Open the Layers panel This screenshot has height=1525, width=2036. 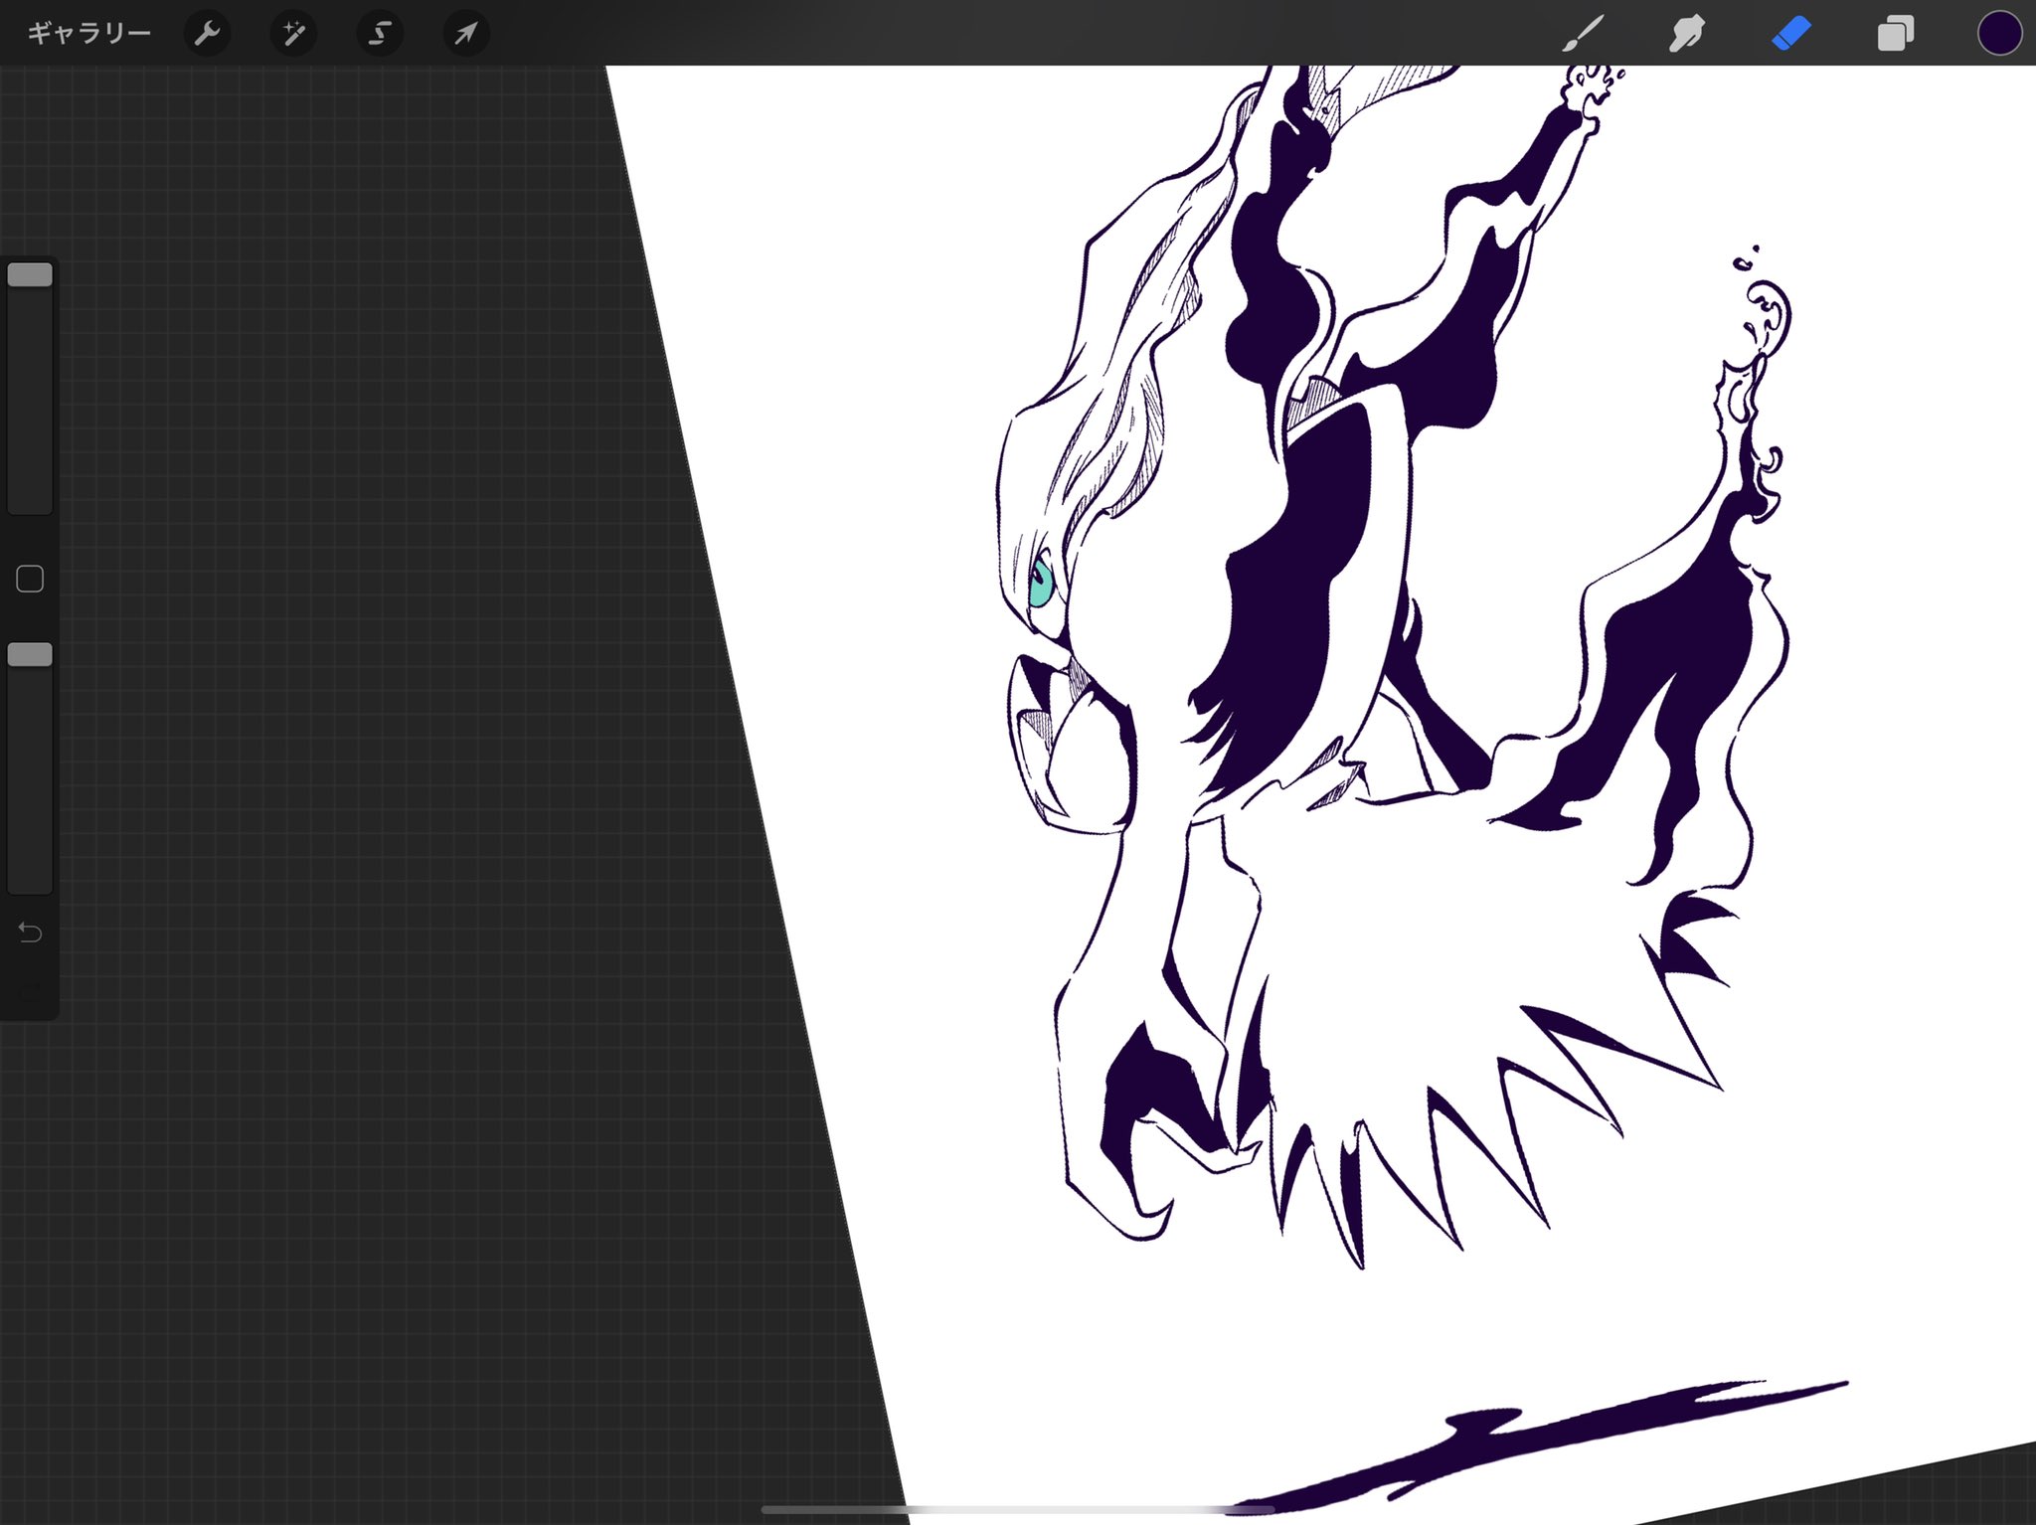coord(1895,34)
